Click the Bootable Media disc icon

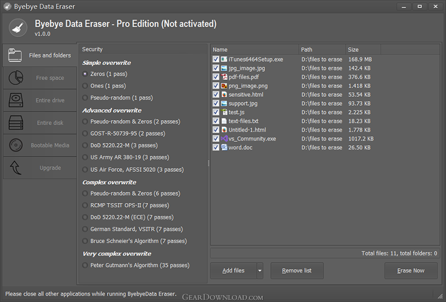click(15, 145)
